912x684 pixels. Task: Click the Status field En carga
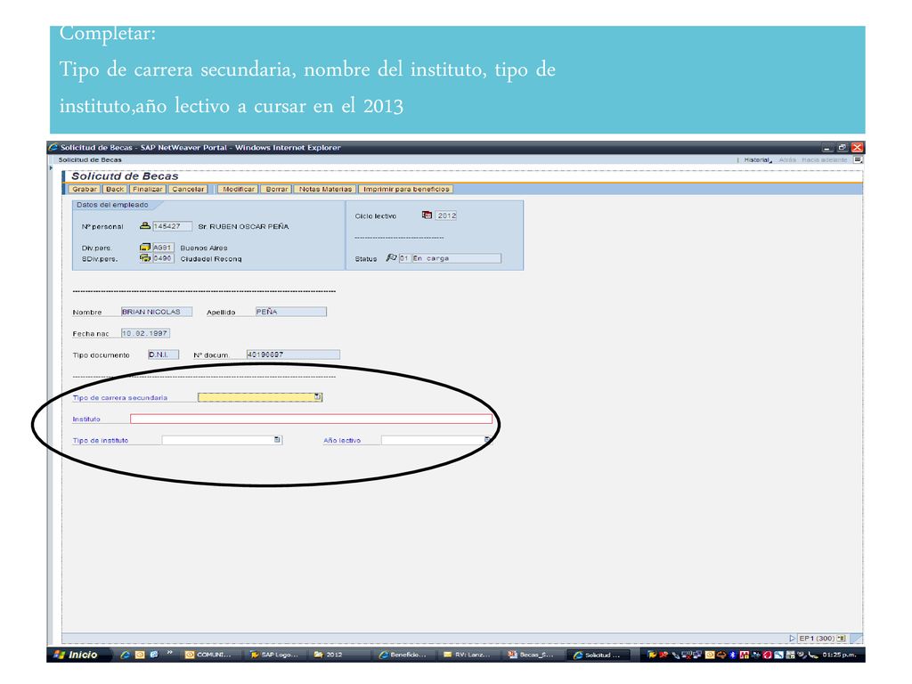pyautogui.click(x=457, y=258)
